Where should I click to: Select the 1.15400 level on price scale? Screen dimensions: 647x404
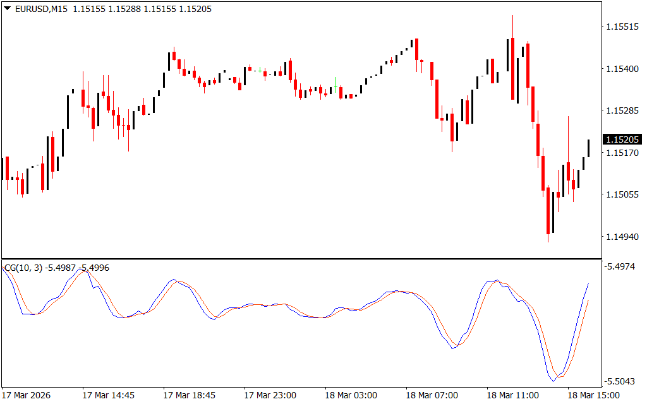(x=623, y=69)
